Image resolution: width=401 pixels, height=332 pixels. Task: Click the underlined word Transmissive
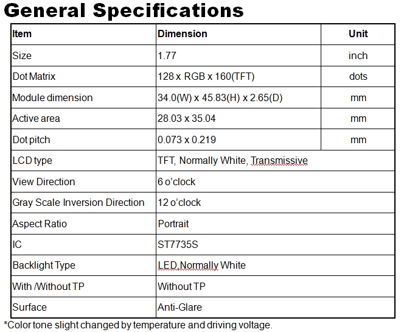coord(279,161)
